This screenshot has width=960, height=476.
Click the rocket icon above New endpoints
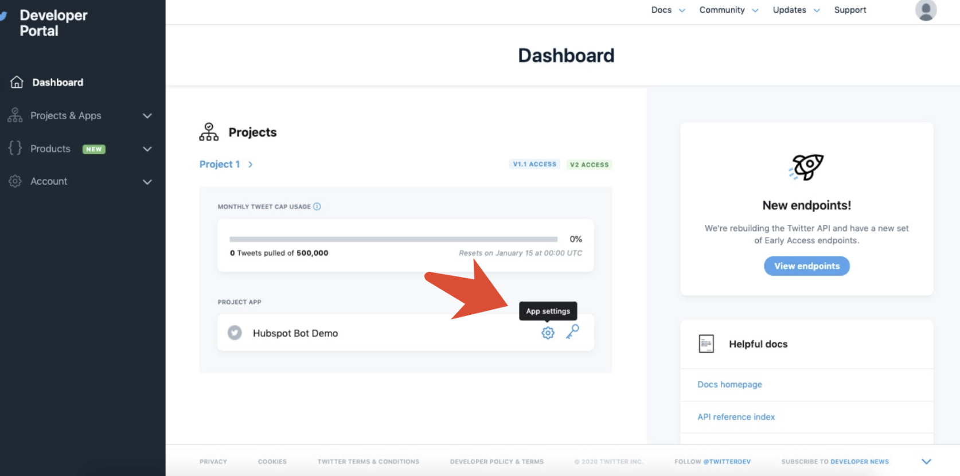click(806, 167)
